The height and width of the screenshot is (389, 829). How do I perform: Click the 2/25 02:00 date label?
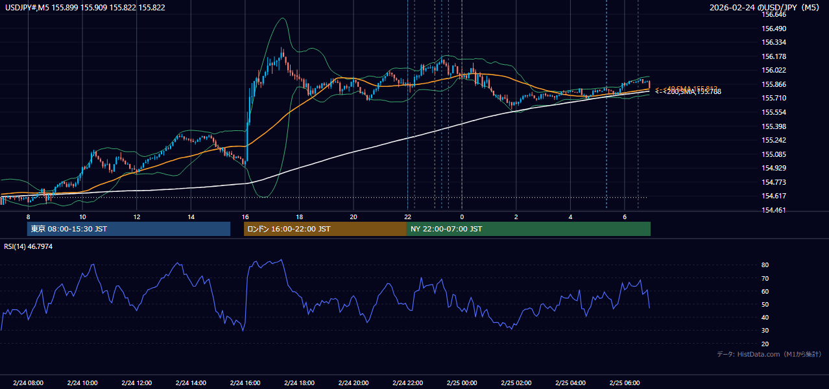(x=516, y=383)
